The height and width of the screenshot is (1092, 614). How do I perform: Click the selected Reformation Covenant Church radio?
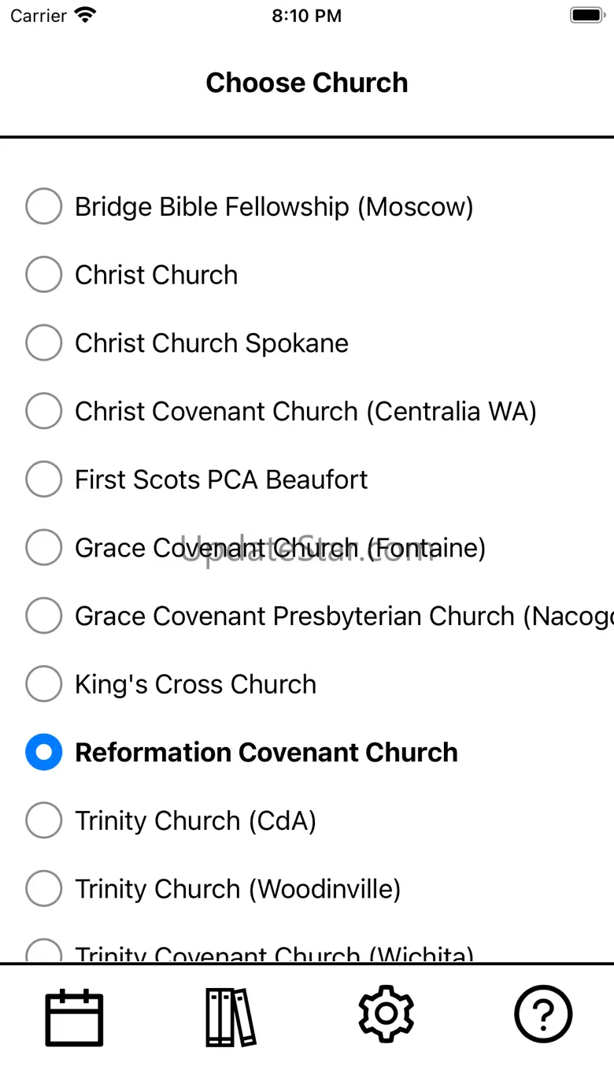point(44,753)
